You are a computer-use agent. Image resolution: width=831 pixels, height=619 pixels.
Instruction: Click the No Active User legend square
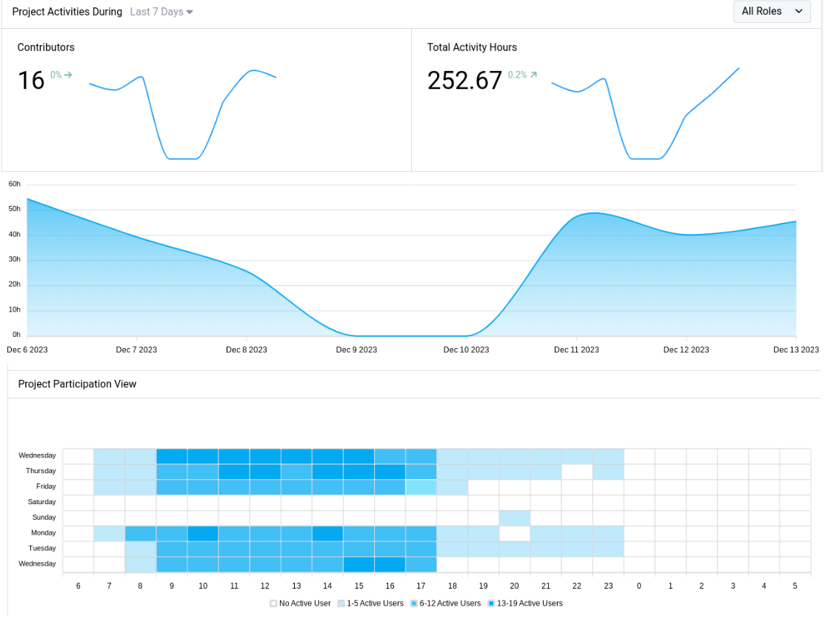pyautogui.click(x=273, y=603)
